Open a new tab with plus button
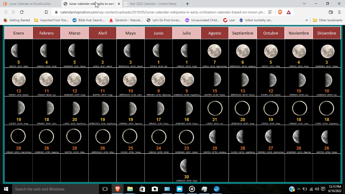 click(187, 4)
